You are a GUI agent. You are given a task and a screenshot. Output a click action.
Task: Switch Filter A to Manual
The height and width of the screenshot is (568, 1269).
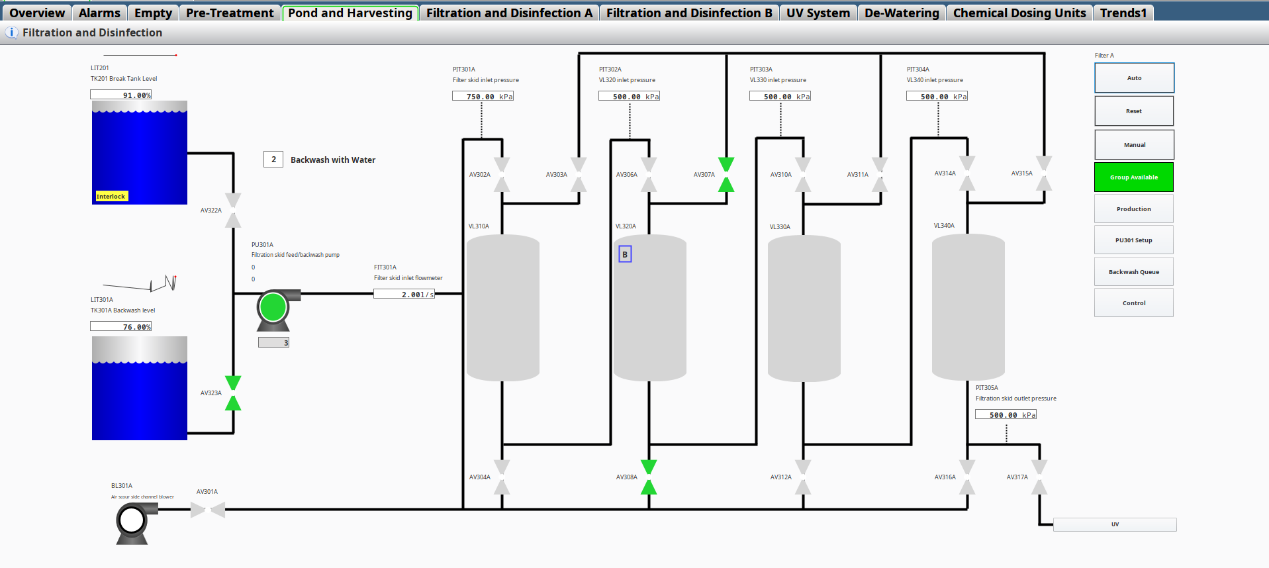1134,144
